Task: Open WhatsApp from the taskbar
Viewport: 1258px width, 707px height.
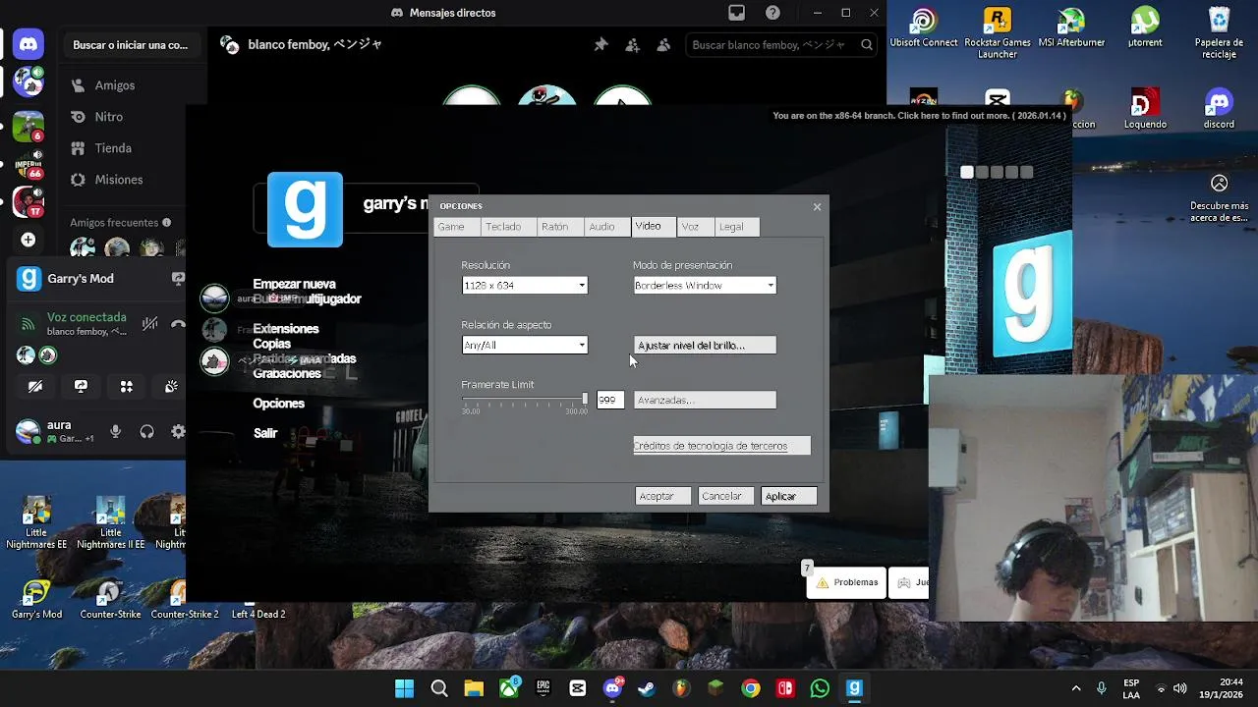Action: [820, 688]
